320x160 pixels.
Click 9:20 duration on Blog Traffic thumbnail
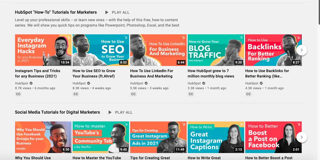(239, 62)
